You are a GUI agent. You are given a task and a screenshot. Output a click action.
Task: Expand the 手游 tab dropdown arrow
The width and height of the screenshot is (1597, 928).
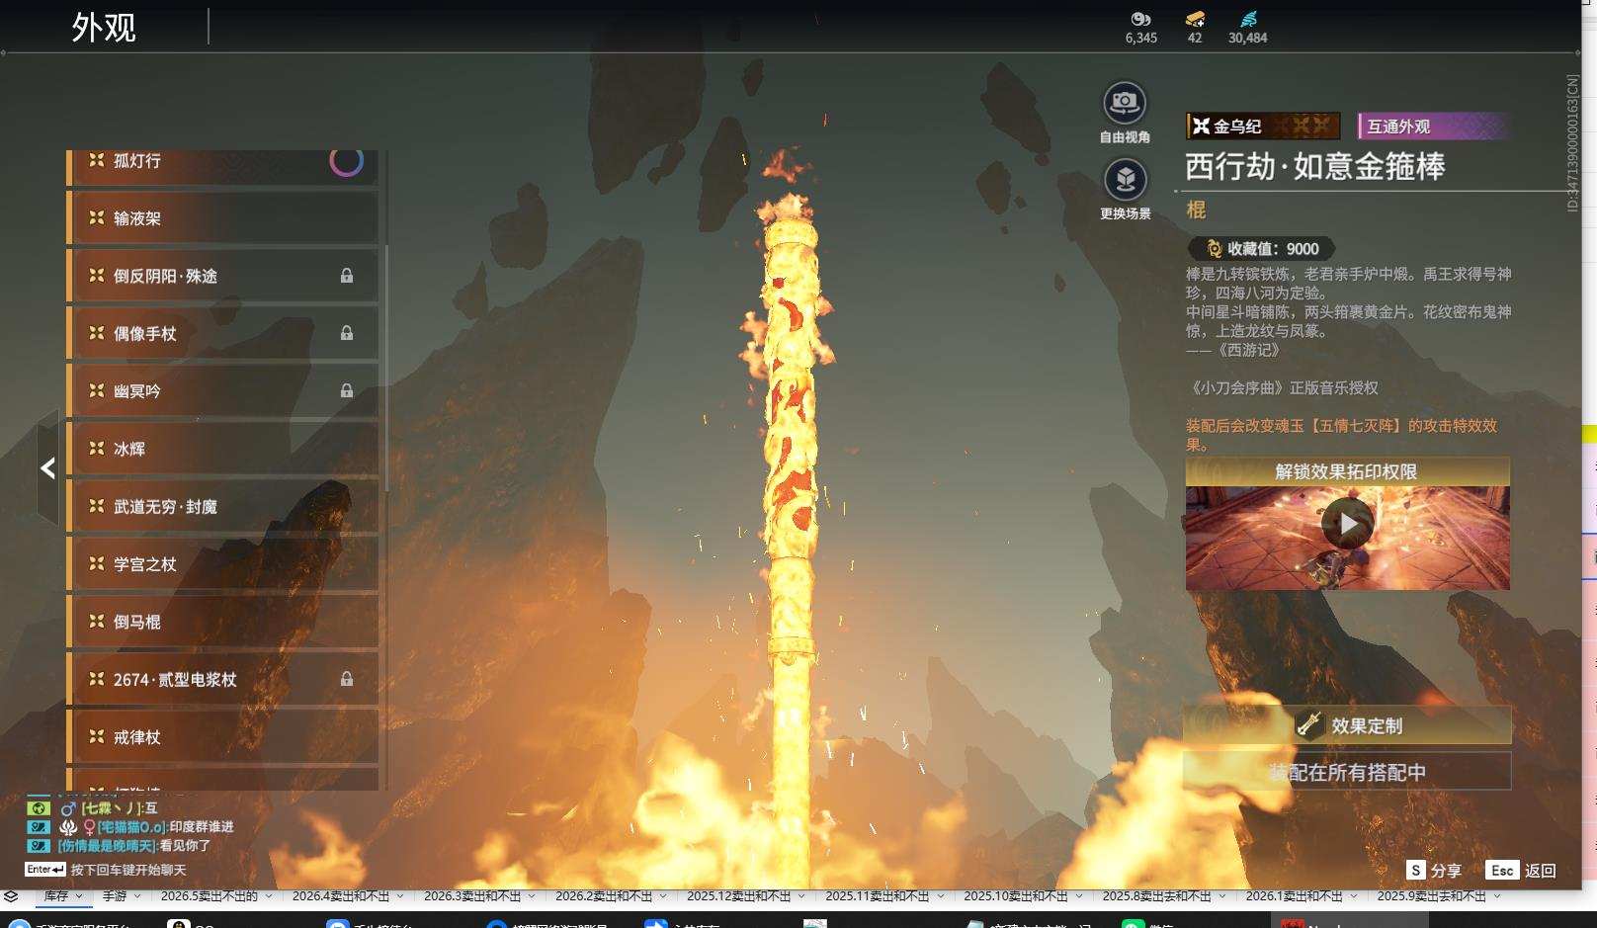137,896
